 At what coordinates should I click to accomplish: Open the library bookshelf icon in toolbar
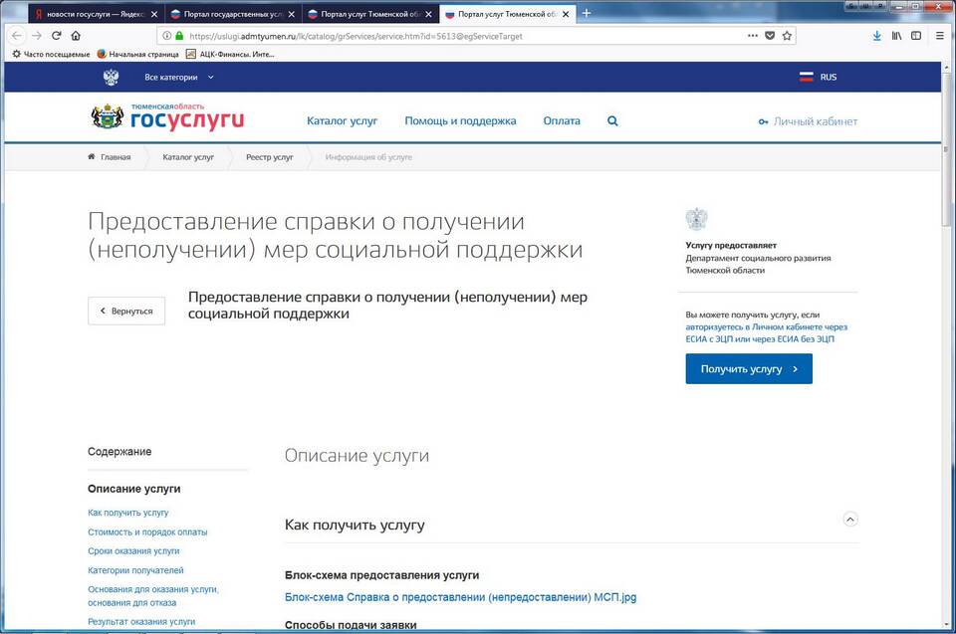(x=897, y=35)
